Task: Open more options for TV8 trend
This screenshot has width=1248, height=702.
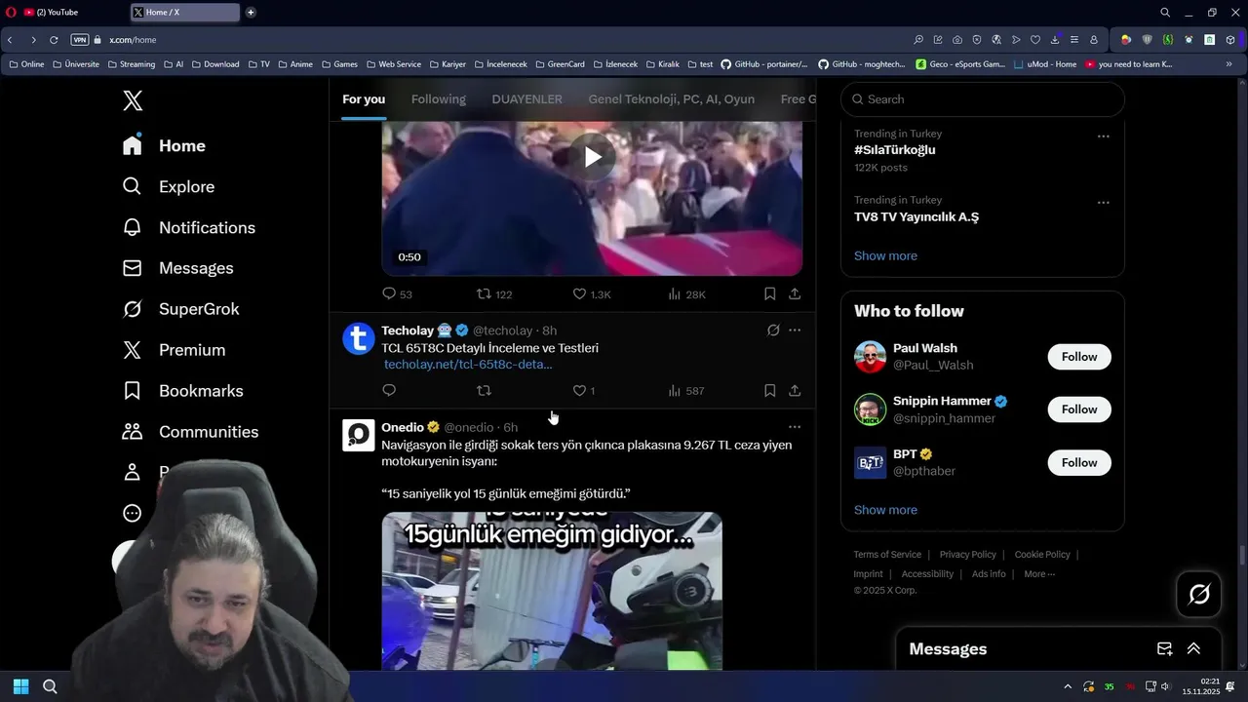Action: [1103, 203]
